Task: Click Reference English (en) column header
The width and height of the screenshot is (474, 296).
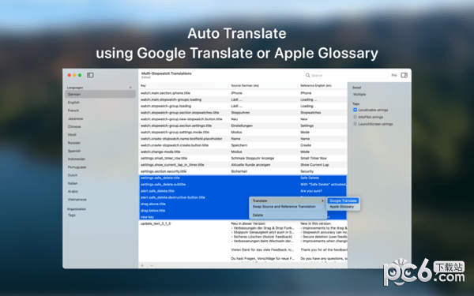Action: pyautogui.click(x=323, y=86)
